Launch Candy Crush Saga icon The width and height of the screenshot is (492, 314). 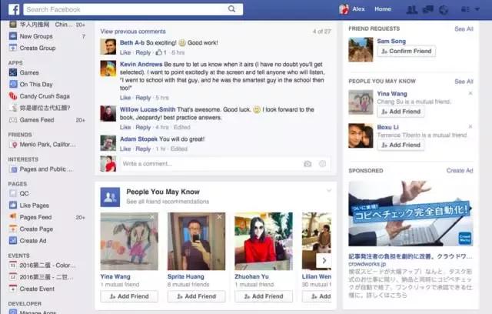coord(13,96)
